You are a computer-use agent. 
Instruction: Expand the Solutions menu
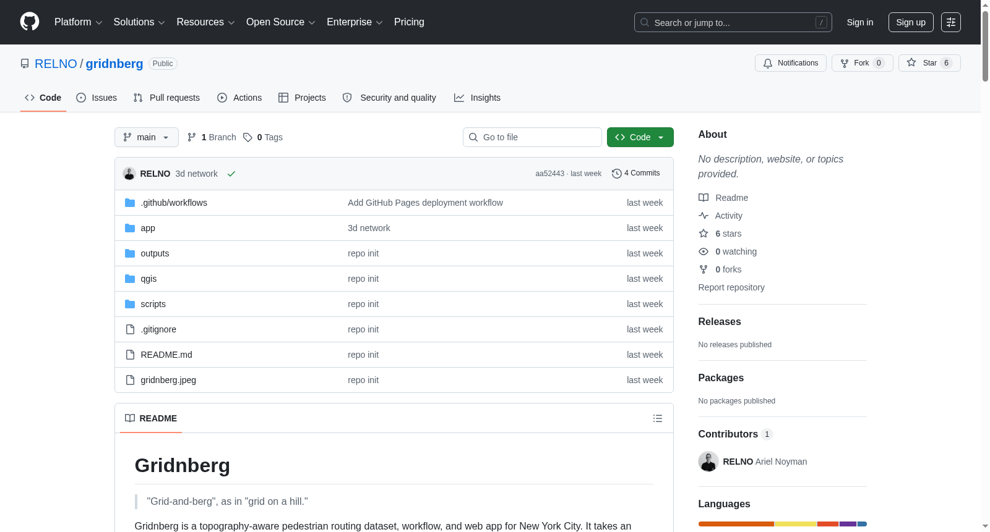tap(139, 22)
